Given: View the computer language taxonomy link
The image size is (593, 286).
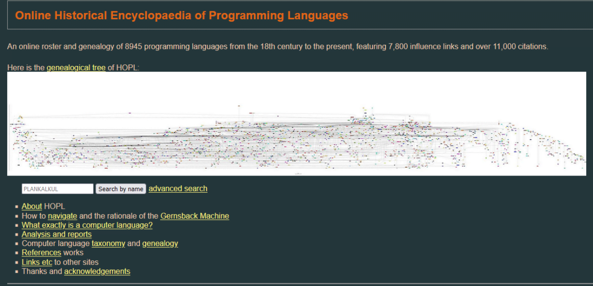Looking at the screenshot, I should click(x=108, y=243).
